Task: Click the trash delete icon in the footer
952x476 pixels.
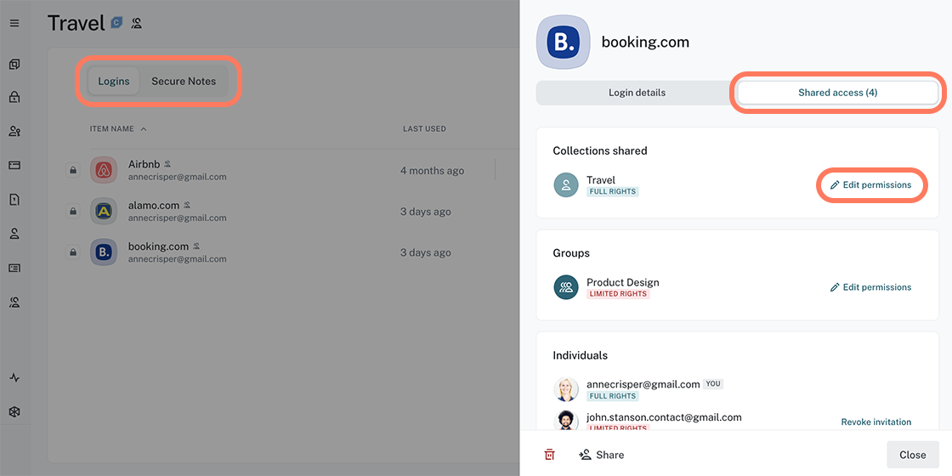Action: 549,455
